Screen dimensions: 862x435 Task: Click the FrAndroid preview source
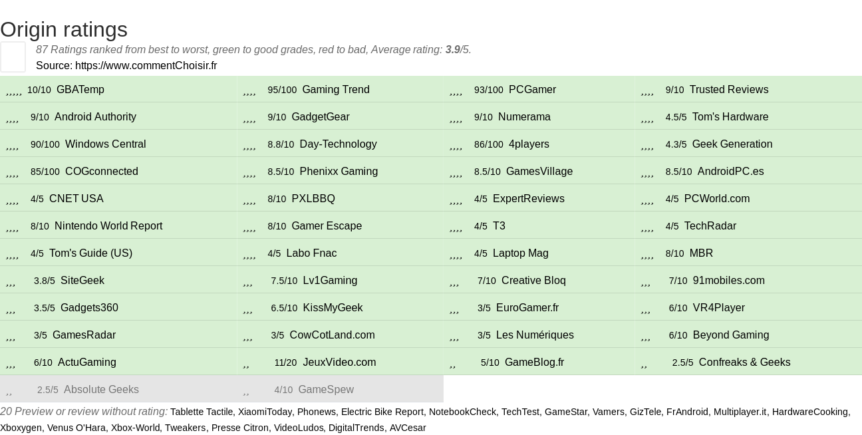(687, 412)
